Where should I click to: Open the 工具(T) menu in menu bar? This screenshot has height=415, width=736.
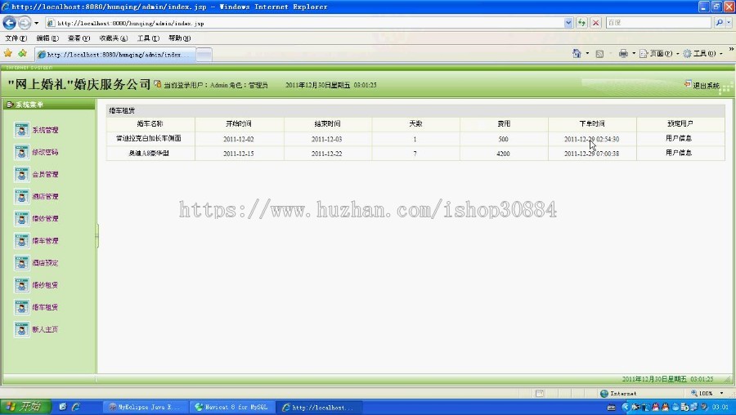tap(148, 38)
